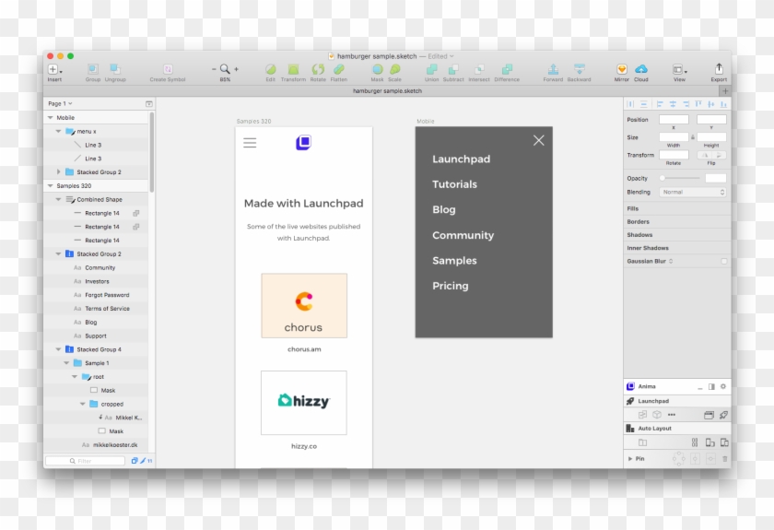
Task: Click the hamburger menu icon on the Samples 320 artboard
Action: coord(250,143)
